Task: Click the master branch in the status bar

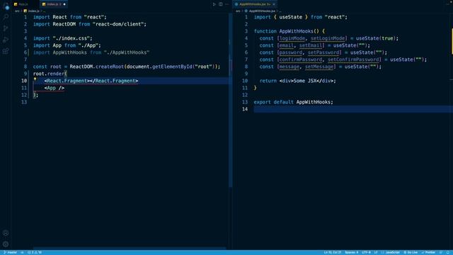Action: click(10, 252)
